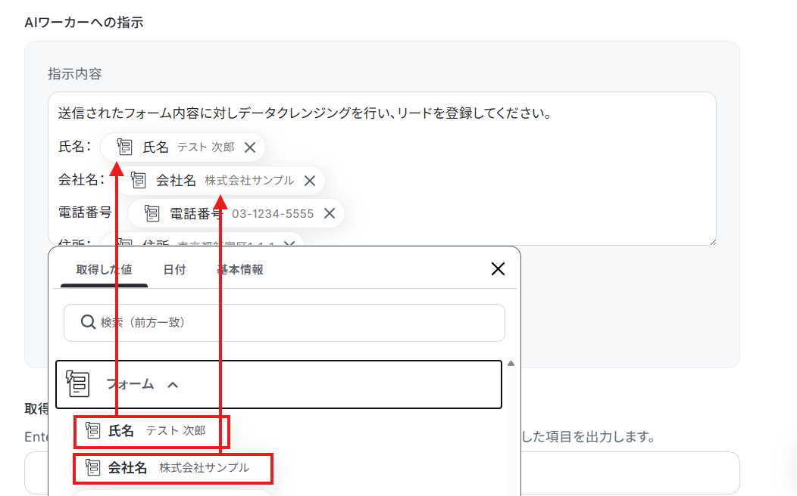Click inside the 指示内容 text area
The width and height of the screenshot is (797, 496).
tap(383, 169)
